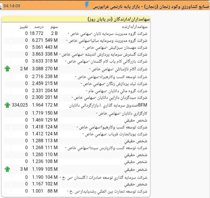Click the 18.772 percent value in first row
The image size is (210, 198).
click(36, 34)
